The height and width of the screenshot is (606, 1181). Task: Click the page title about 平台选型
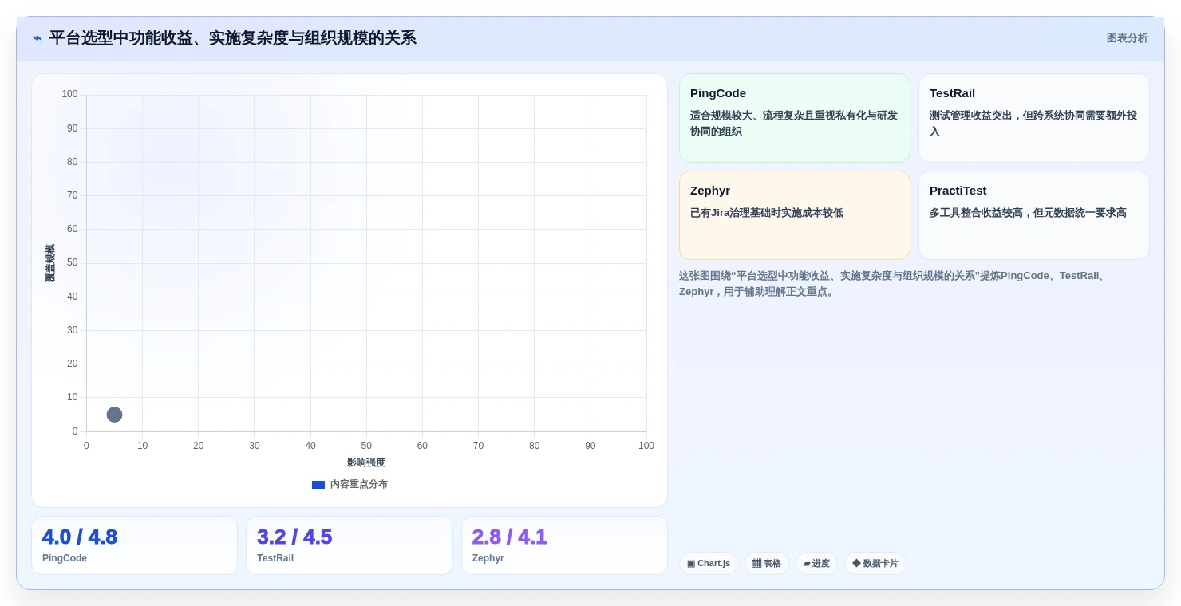click(x=232, y=38)
